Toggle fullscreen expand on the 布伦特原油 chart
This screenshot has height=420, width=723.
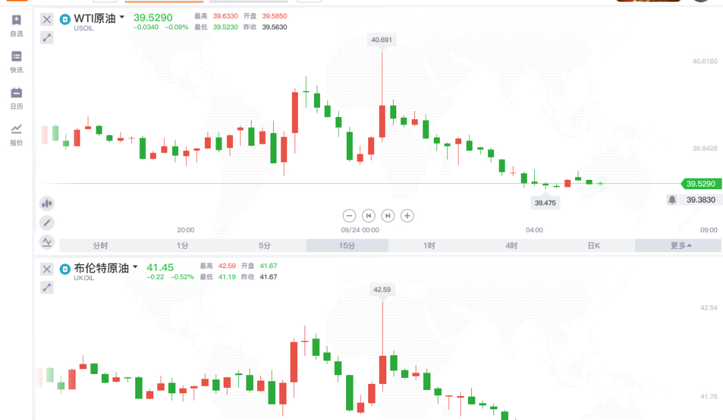coord(46,288)
